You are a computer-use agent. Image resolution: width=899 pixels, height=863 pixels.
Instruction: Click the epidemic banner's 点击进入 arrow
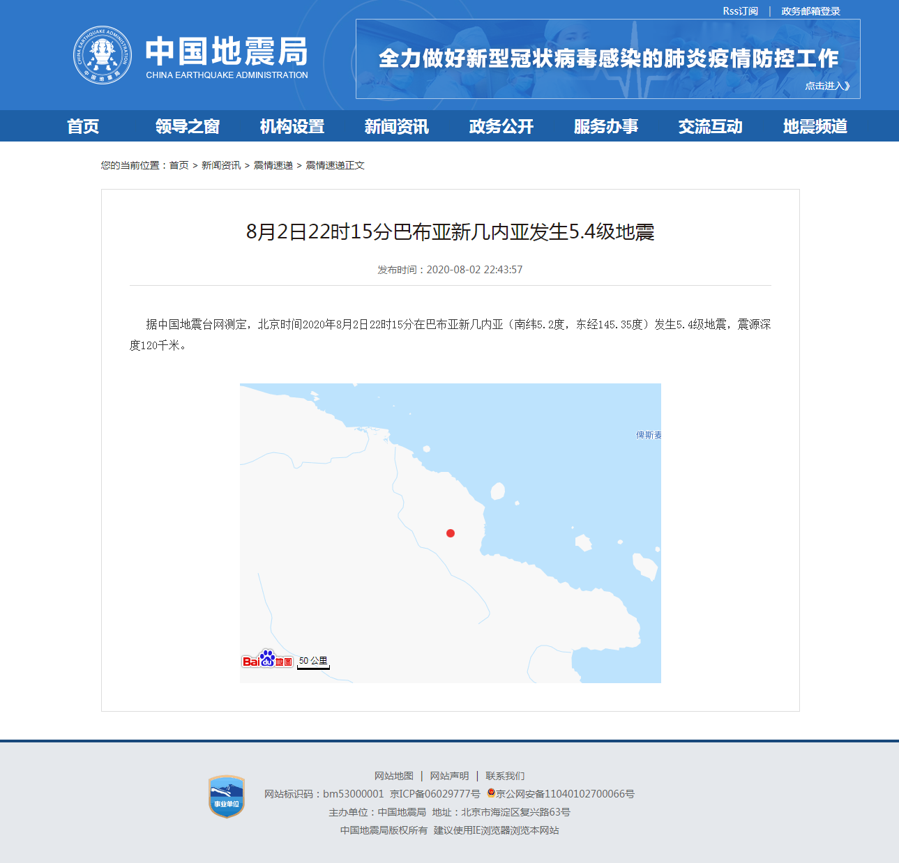(827, 85)
